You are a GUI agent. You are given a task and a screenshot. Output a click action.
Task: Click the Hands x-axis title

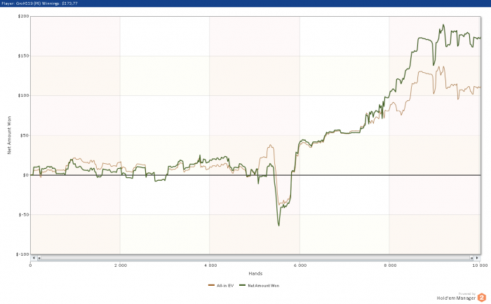(255, 274)
